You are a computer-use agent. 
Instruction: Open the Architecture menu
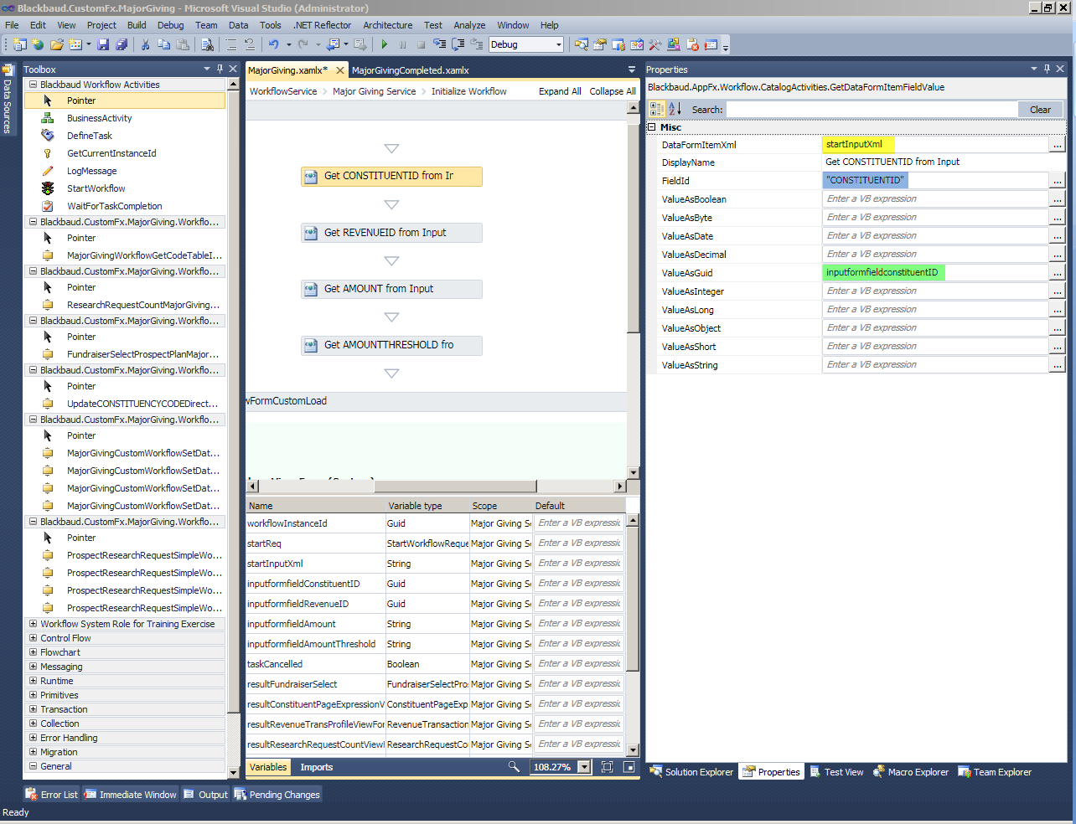click(387, 25)
